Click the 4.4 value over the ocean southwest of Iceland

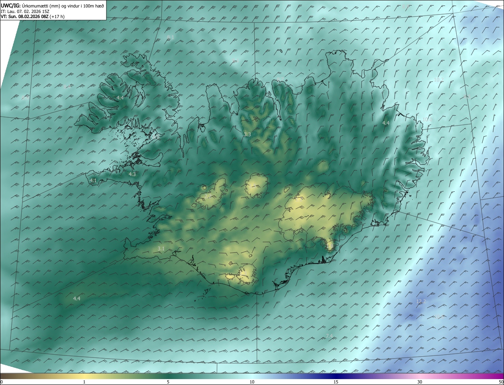click(77, 299)
